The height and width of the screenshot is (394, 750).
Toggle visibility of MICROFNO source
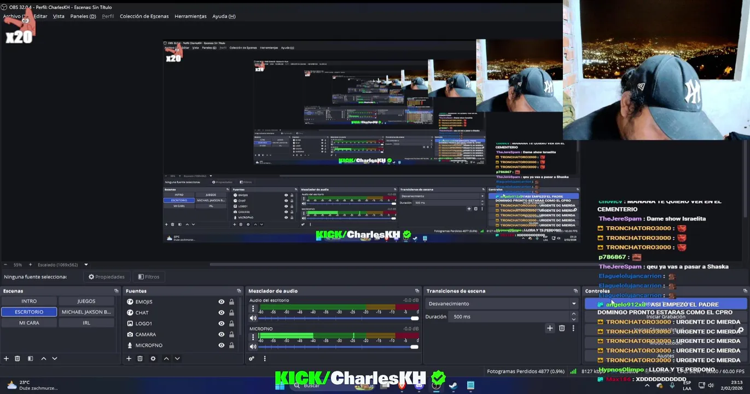(x=222, y=345)
